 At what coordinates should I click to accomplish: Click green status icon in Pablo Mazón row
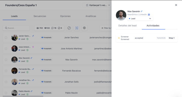tap(27, 94)
